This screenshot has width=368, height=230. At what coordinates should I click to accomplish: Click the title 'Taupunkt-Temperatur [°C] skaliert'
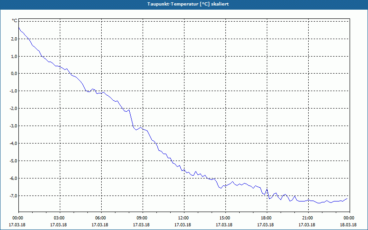pos(188,4)
